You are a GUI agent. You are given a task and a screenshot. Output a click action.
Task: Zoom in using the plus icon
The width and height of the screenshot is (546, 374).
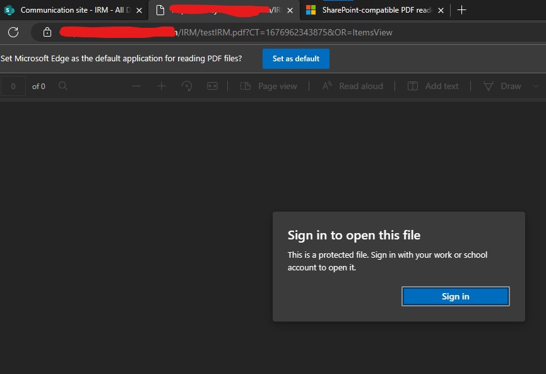pyautogui.click(x=162, y=86)
